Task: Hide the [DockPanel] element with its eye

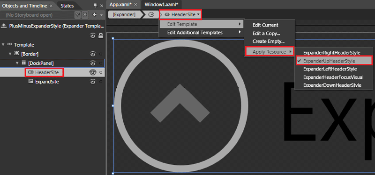Action: [x=93, y=63]
